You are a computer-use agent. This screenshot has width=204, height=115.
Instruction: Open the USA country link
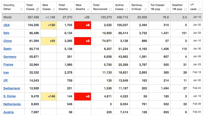(7, 25)
